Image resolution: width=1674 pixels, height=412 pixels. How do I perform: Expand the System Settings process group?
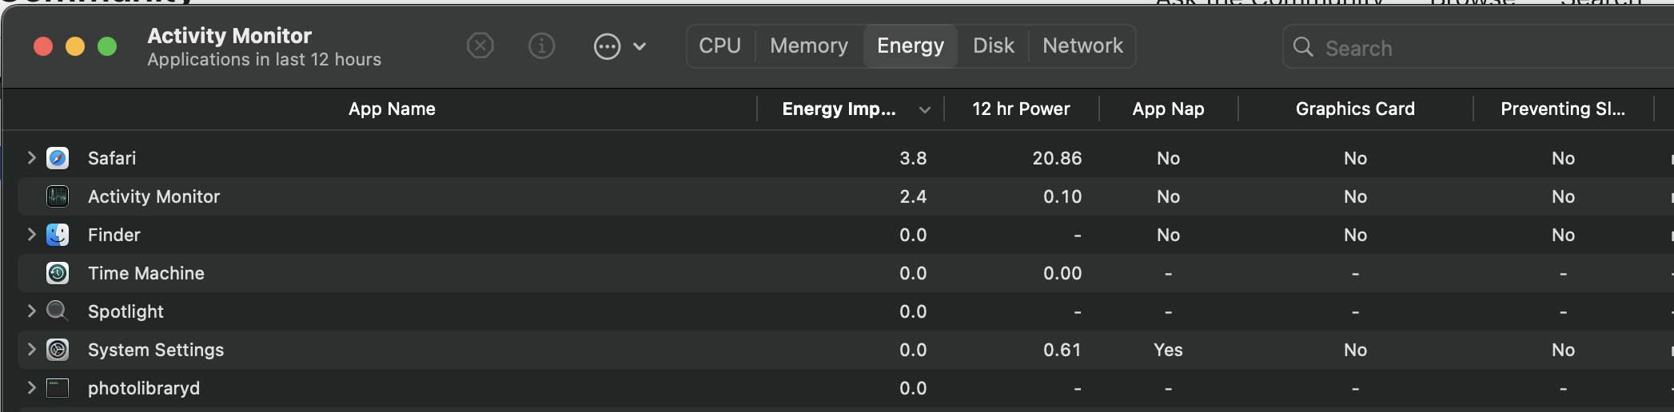[x=31, y=350]
